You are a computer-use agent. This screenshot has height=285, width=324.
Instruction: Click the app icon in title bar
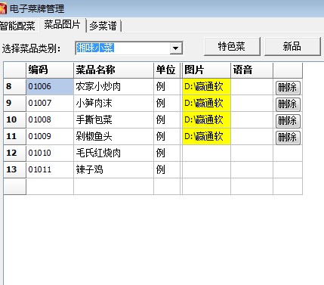click(3, 8)
